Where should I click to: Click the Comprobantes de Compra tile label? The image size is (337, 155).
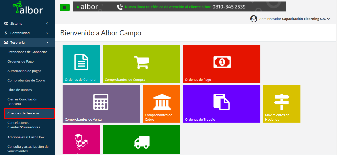coord(125,80)
